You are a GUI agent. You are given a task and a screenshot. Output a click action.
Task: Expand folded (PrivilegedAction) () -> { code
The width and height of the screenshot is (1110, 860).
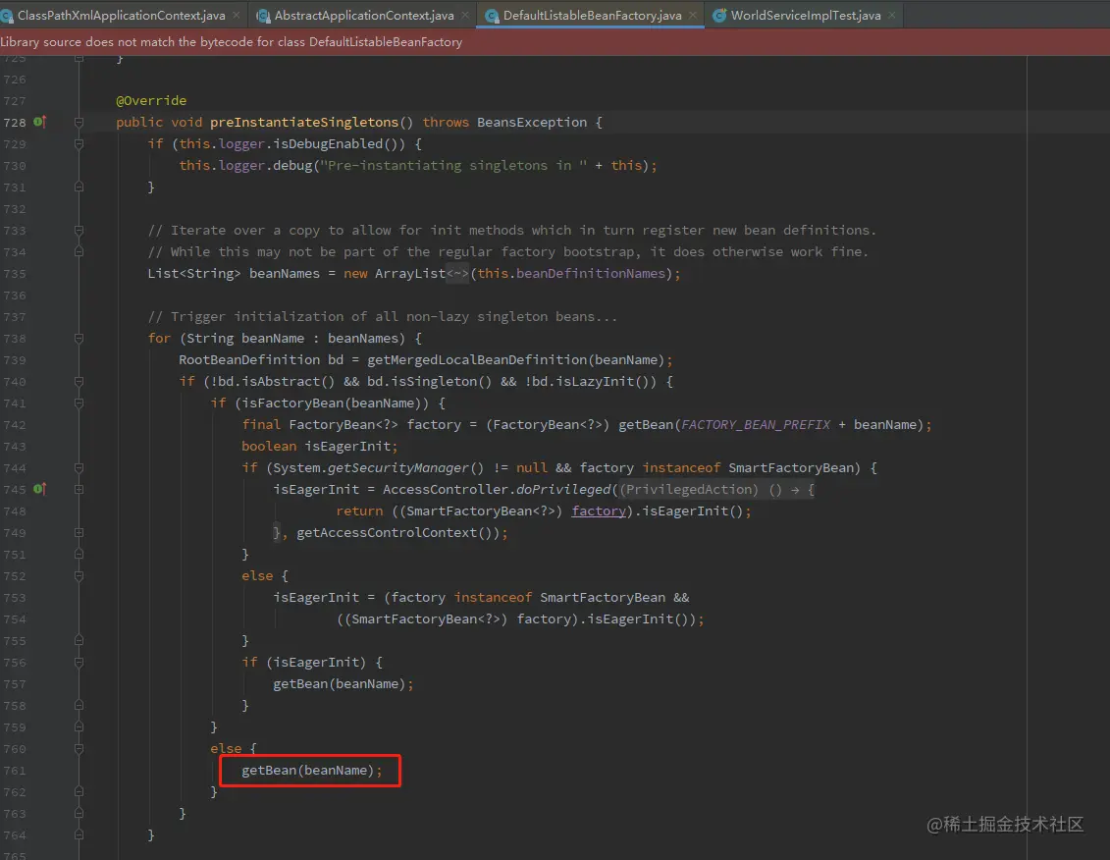pyautogui.click(x=717, y=490)
